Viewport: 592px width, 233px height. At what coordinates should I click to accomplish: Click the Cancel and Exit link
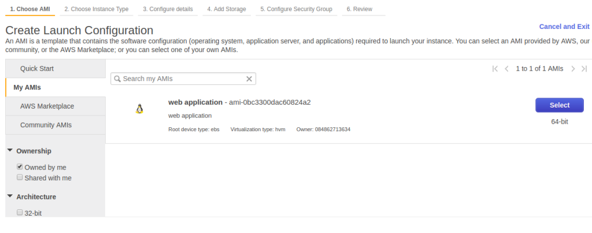(x=564, y=27)
